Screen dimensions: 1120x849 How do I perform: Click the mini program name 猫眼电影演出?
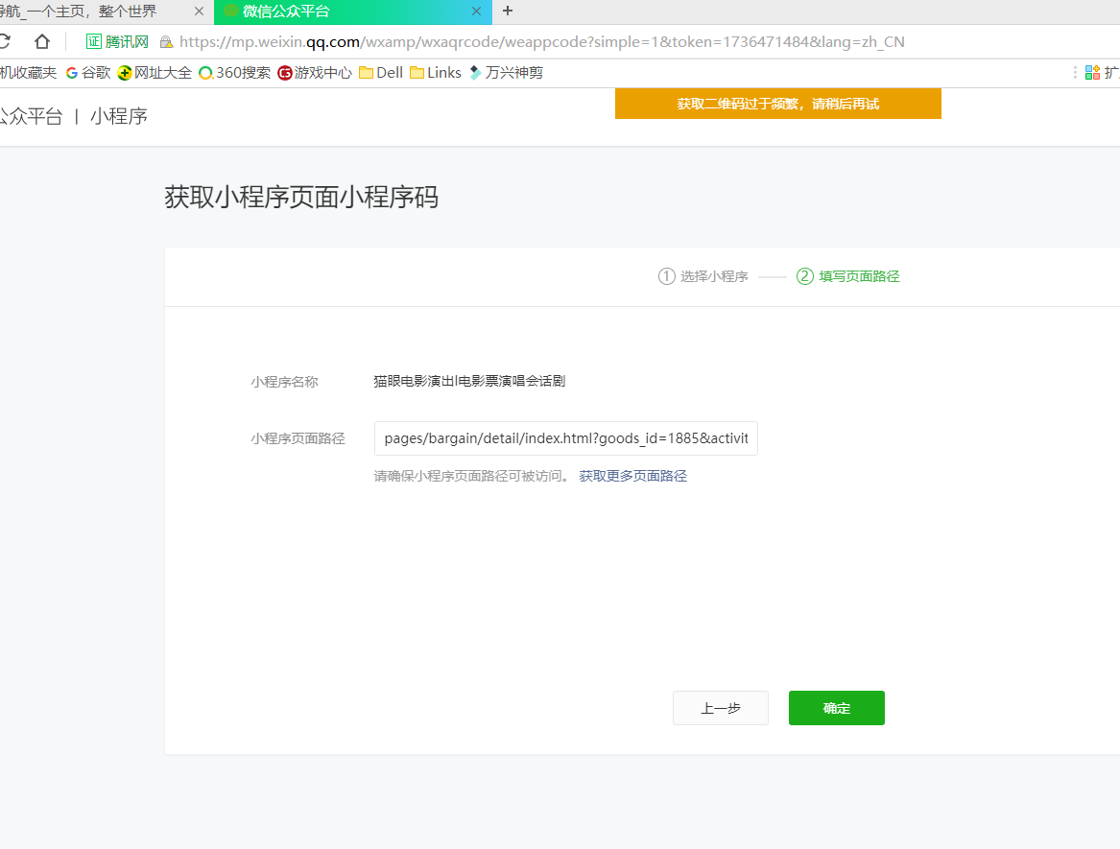tap(469, 381)
